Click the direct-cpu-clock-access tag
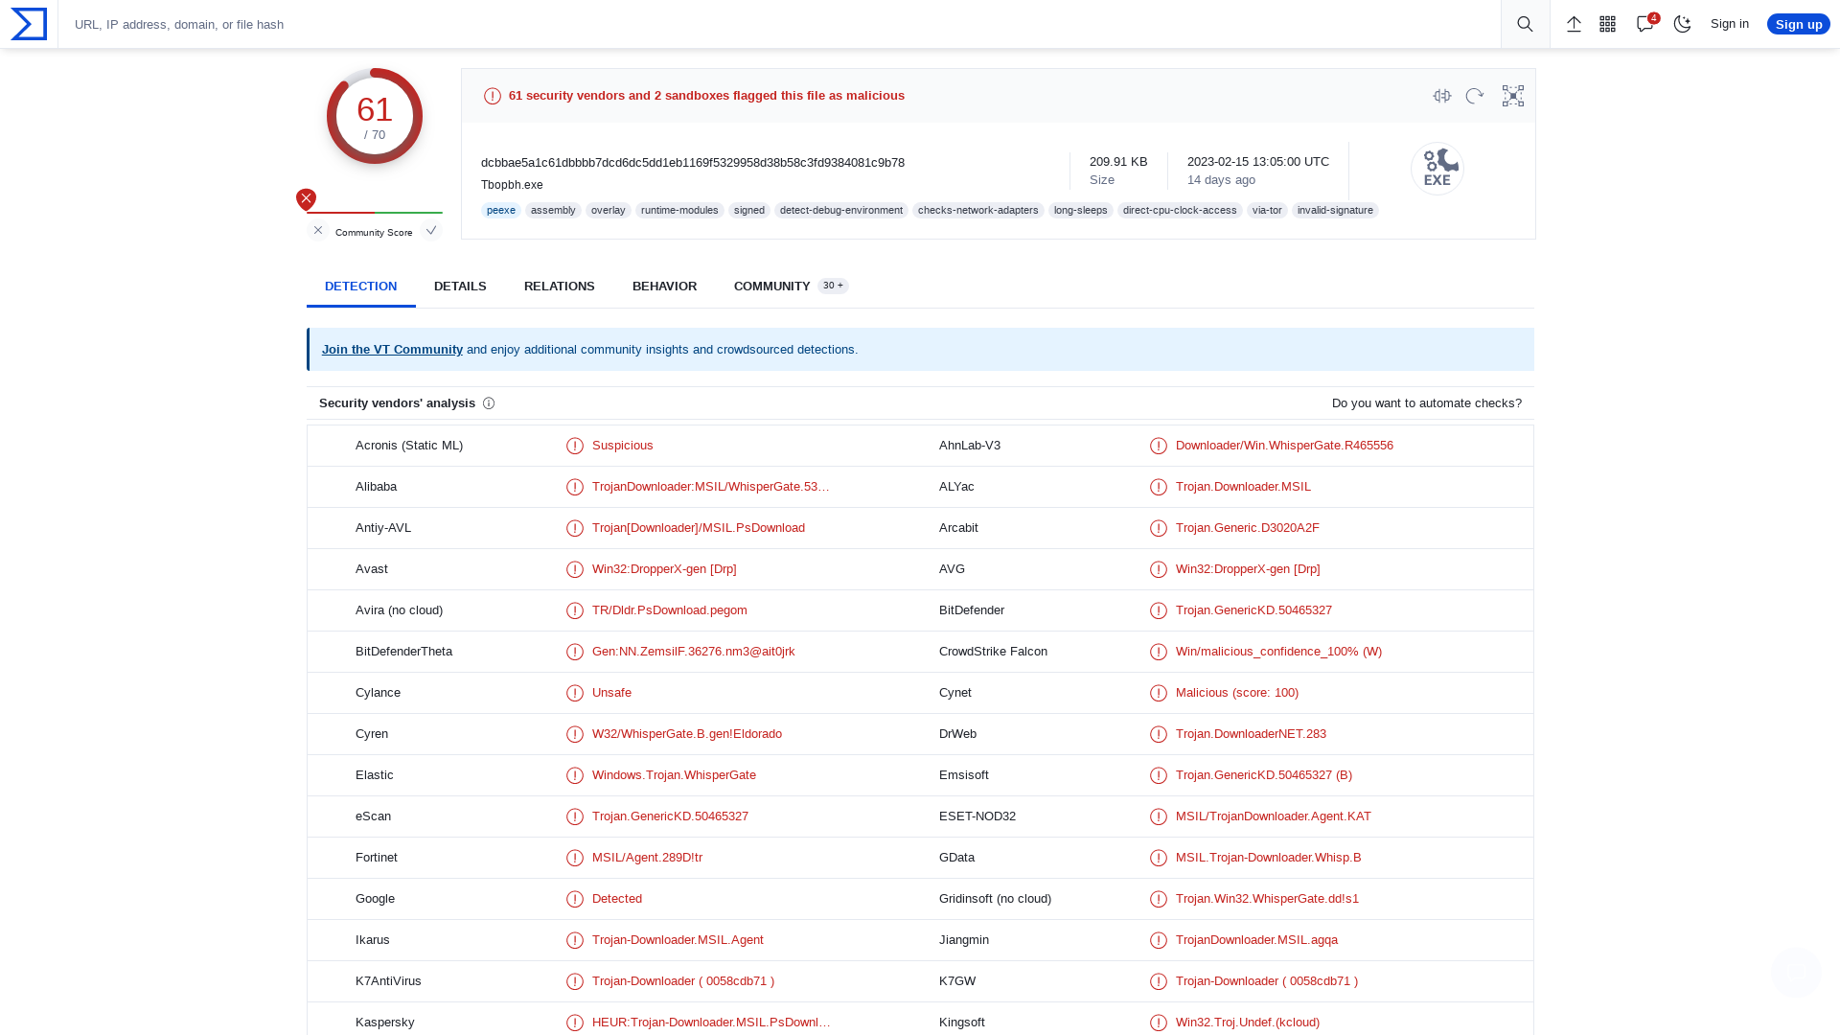Image resolution: width=1840 pixels, height=1035 pixels. coord(1180,210)
